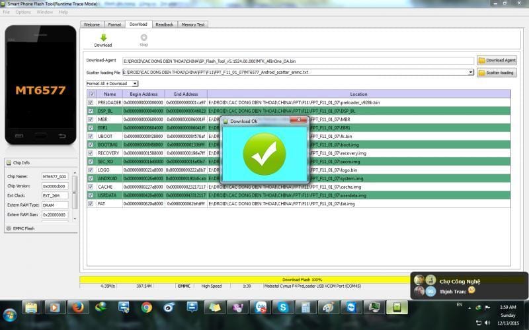The image size is (529, 330).
Task: Open File Explorer from the taskbar
Action: [31, 308]
